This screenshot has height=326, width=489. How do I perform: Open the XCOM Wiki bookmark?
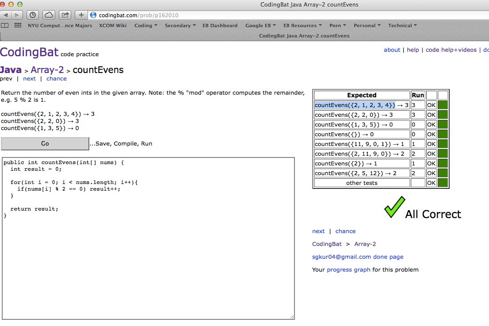pos(113,26)
